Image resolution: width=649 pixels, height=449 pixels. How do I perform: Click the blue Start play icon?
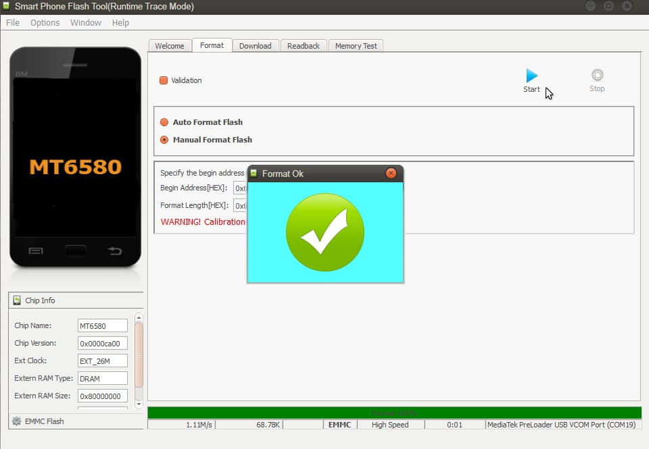point(531,76)
